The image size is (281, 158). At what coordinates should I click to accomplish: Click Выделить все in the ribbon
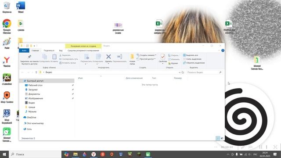[x=191, y=55]
